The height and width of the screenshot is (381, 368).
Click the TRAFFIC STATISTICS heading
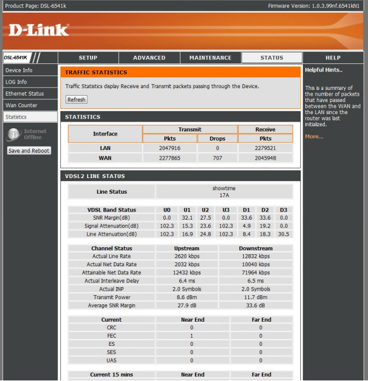tap(96, 73)
